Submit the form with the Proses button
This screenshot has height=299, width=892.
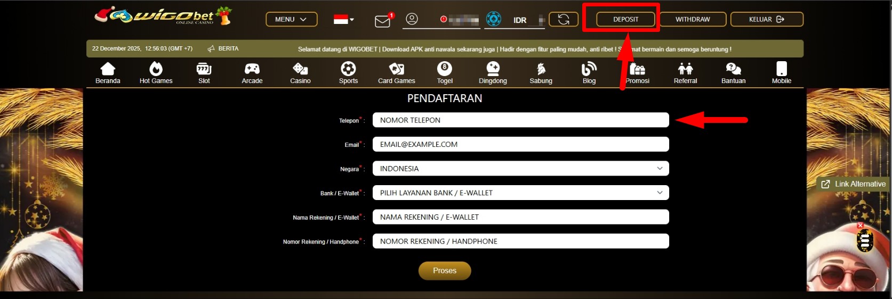coord(445,271)
